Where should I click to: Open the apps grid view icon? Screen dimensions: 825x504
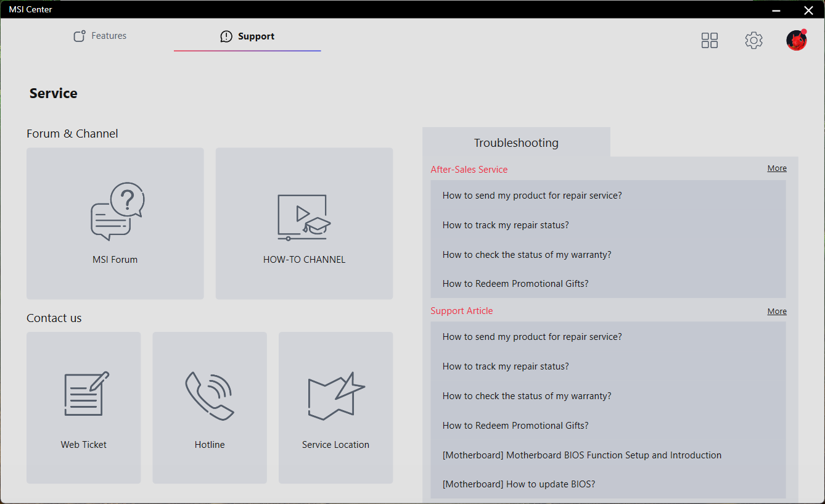click(x=710, y=40)
